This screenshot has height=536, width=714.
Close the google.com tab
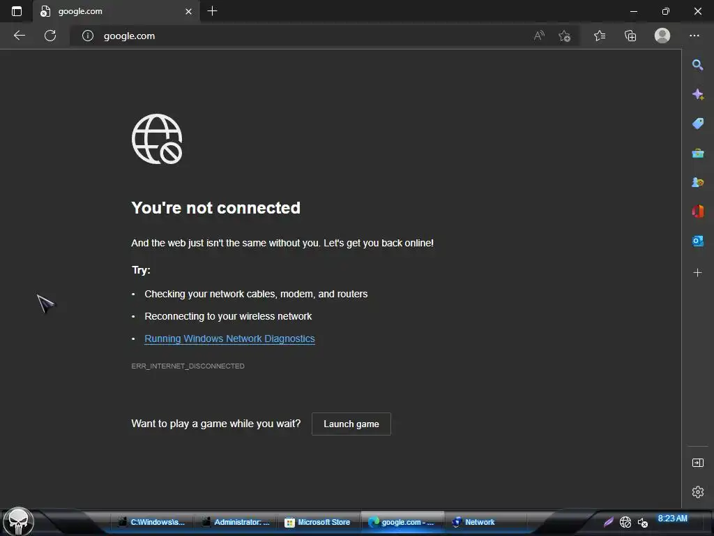tap(188, 11)
